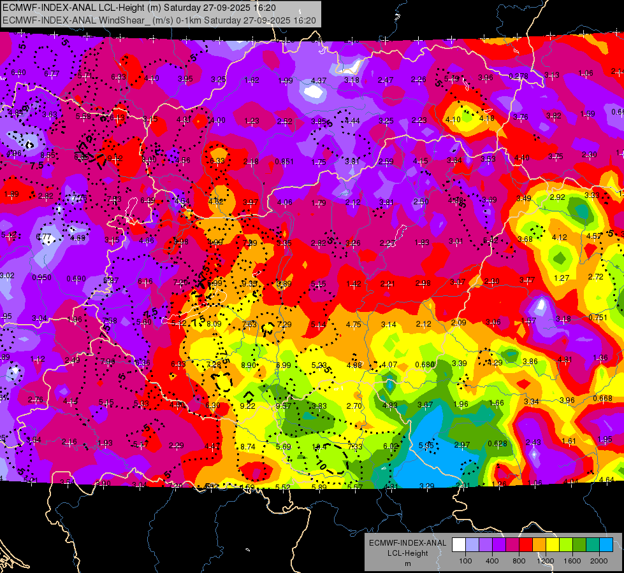This screenshot has width=624, height=573.
Task: Click the wind shear value 0.851
Action: (x=284, y=162)
